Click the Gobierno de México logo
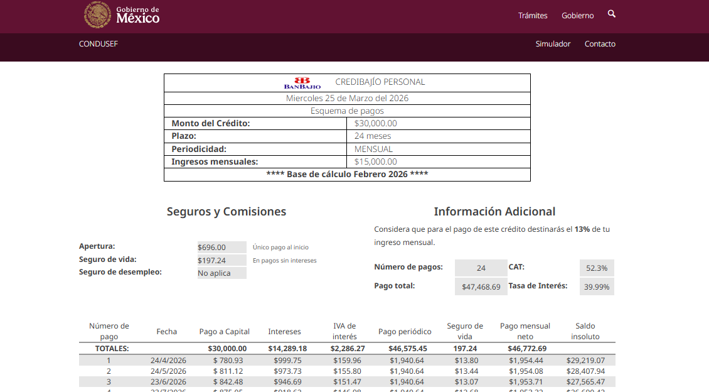Viewport: 709px width, 392px height. 122,15
